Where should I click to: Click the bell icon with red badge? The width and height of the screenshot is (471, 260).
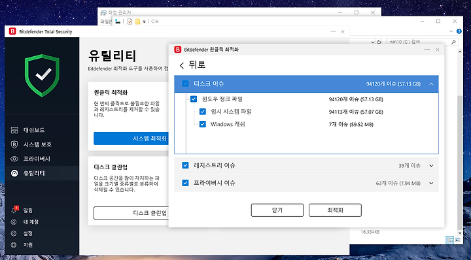pos(14,210)
